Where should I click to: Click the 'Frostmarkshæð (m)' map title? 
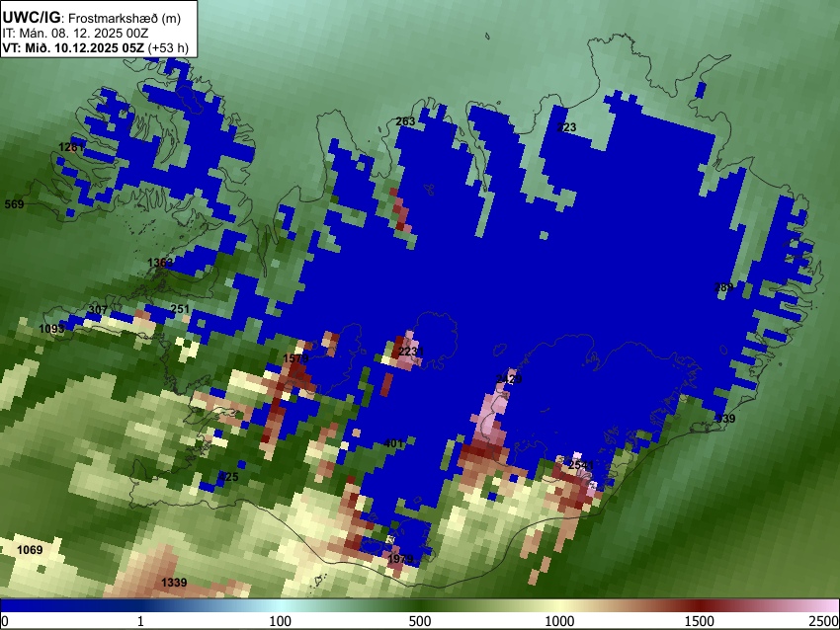[125, 18]
